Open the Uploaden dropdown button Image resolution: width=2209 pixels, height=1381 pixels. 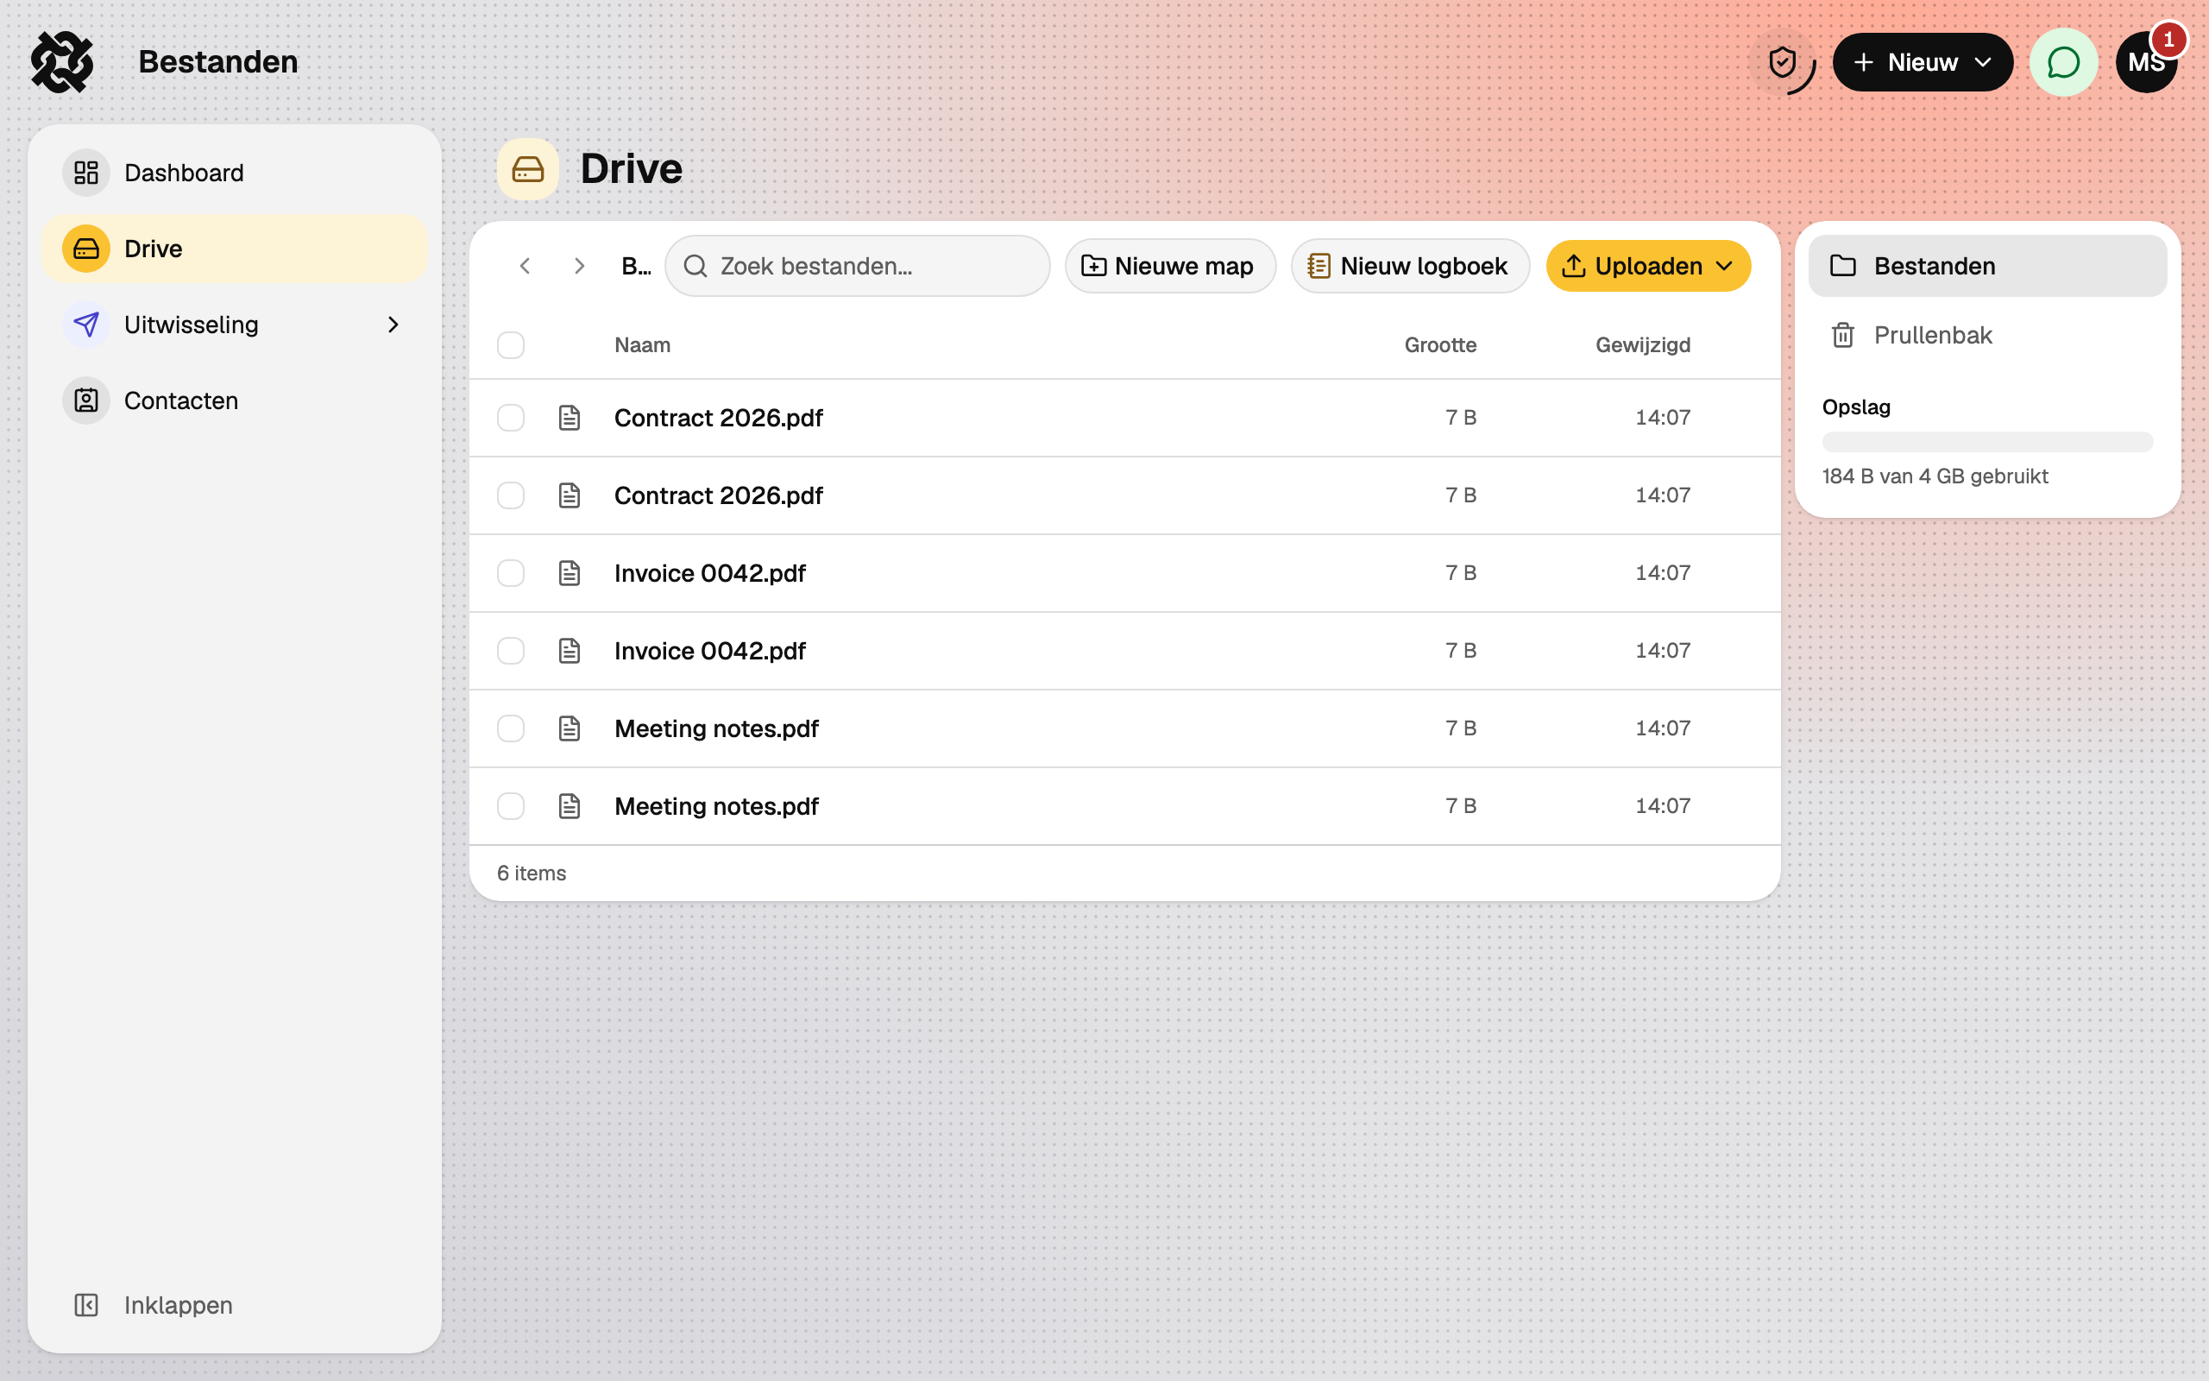coord(1647,266)
